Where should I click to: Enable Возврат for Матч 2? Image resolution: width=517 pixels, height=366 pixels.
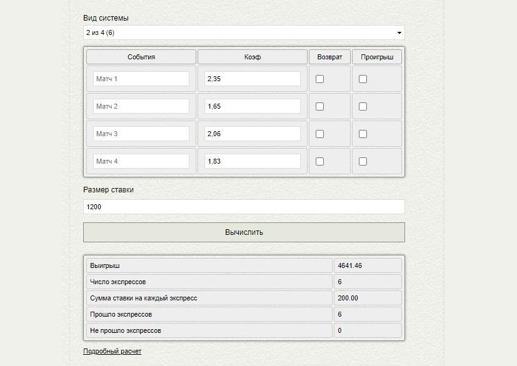320,106
